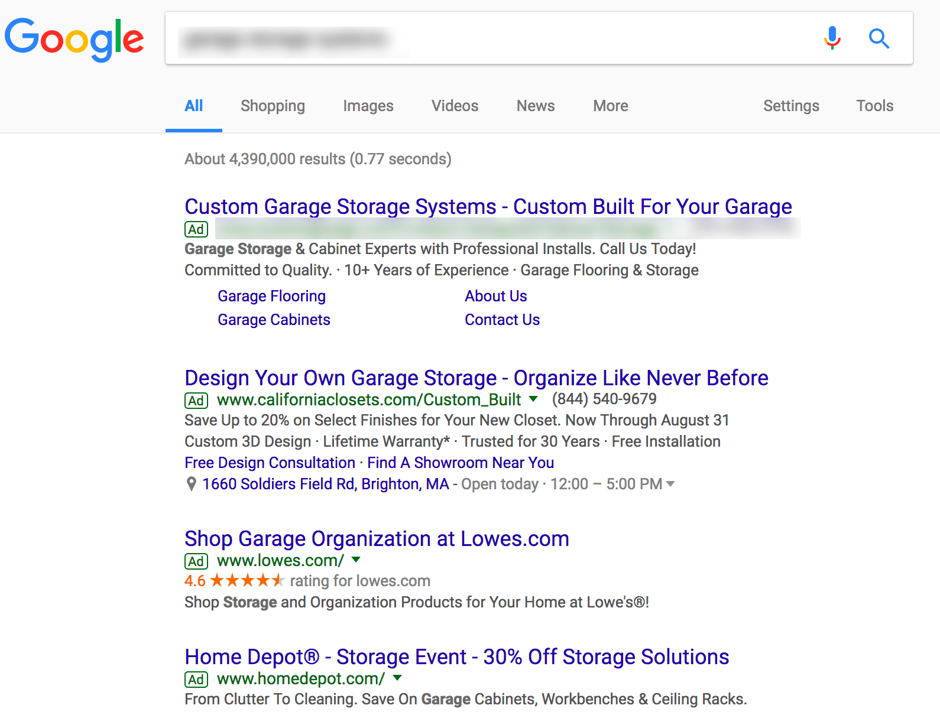The width and height of the screenshot is (940, 728).
Task: Open the Garage Flooring sitelink
Action: coord(271,296)
